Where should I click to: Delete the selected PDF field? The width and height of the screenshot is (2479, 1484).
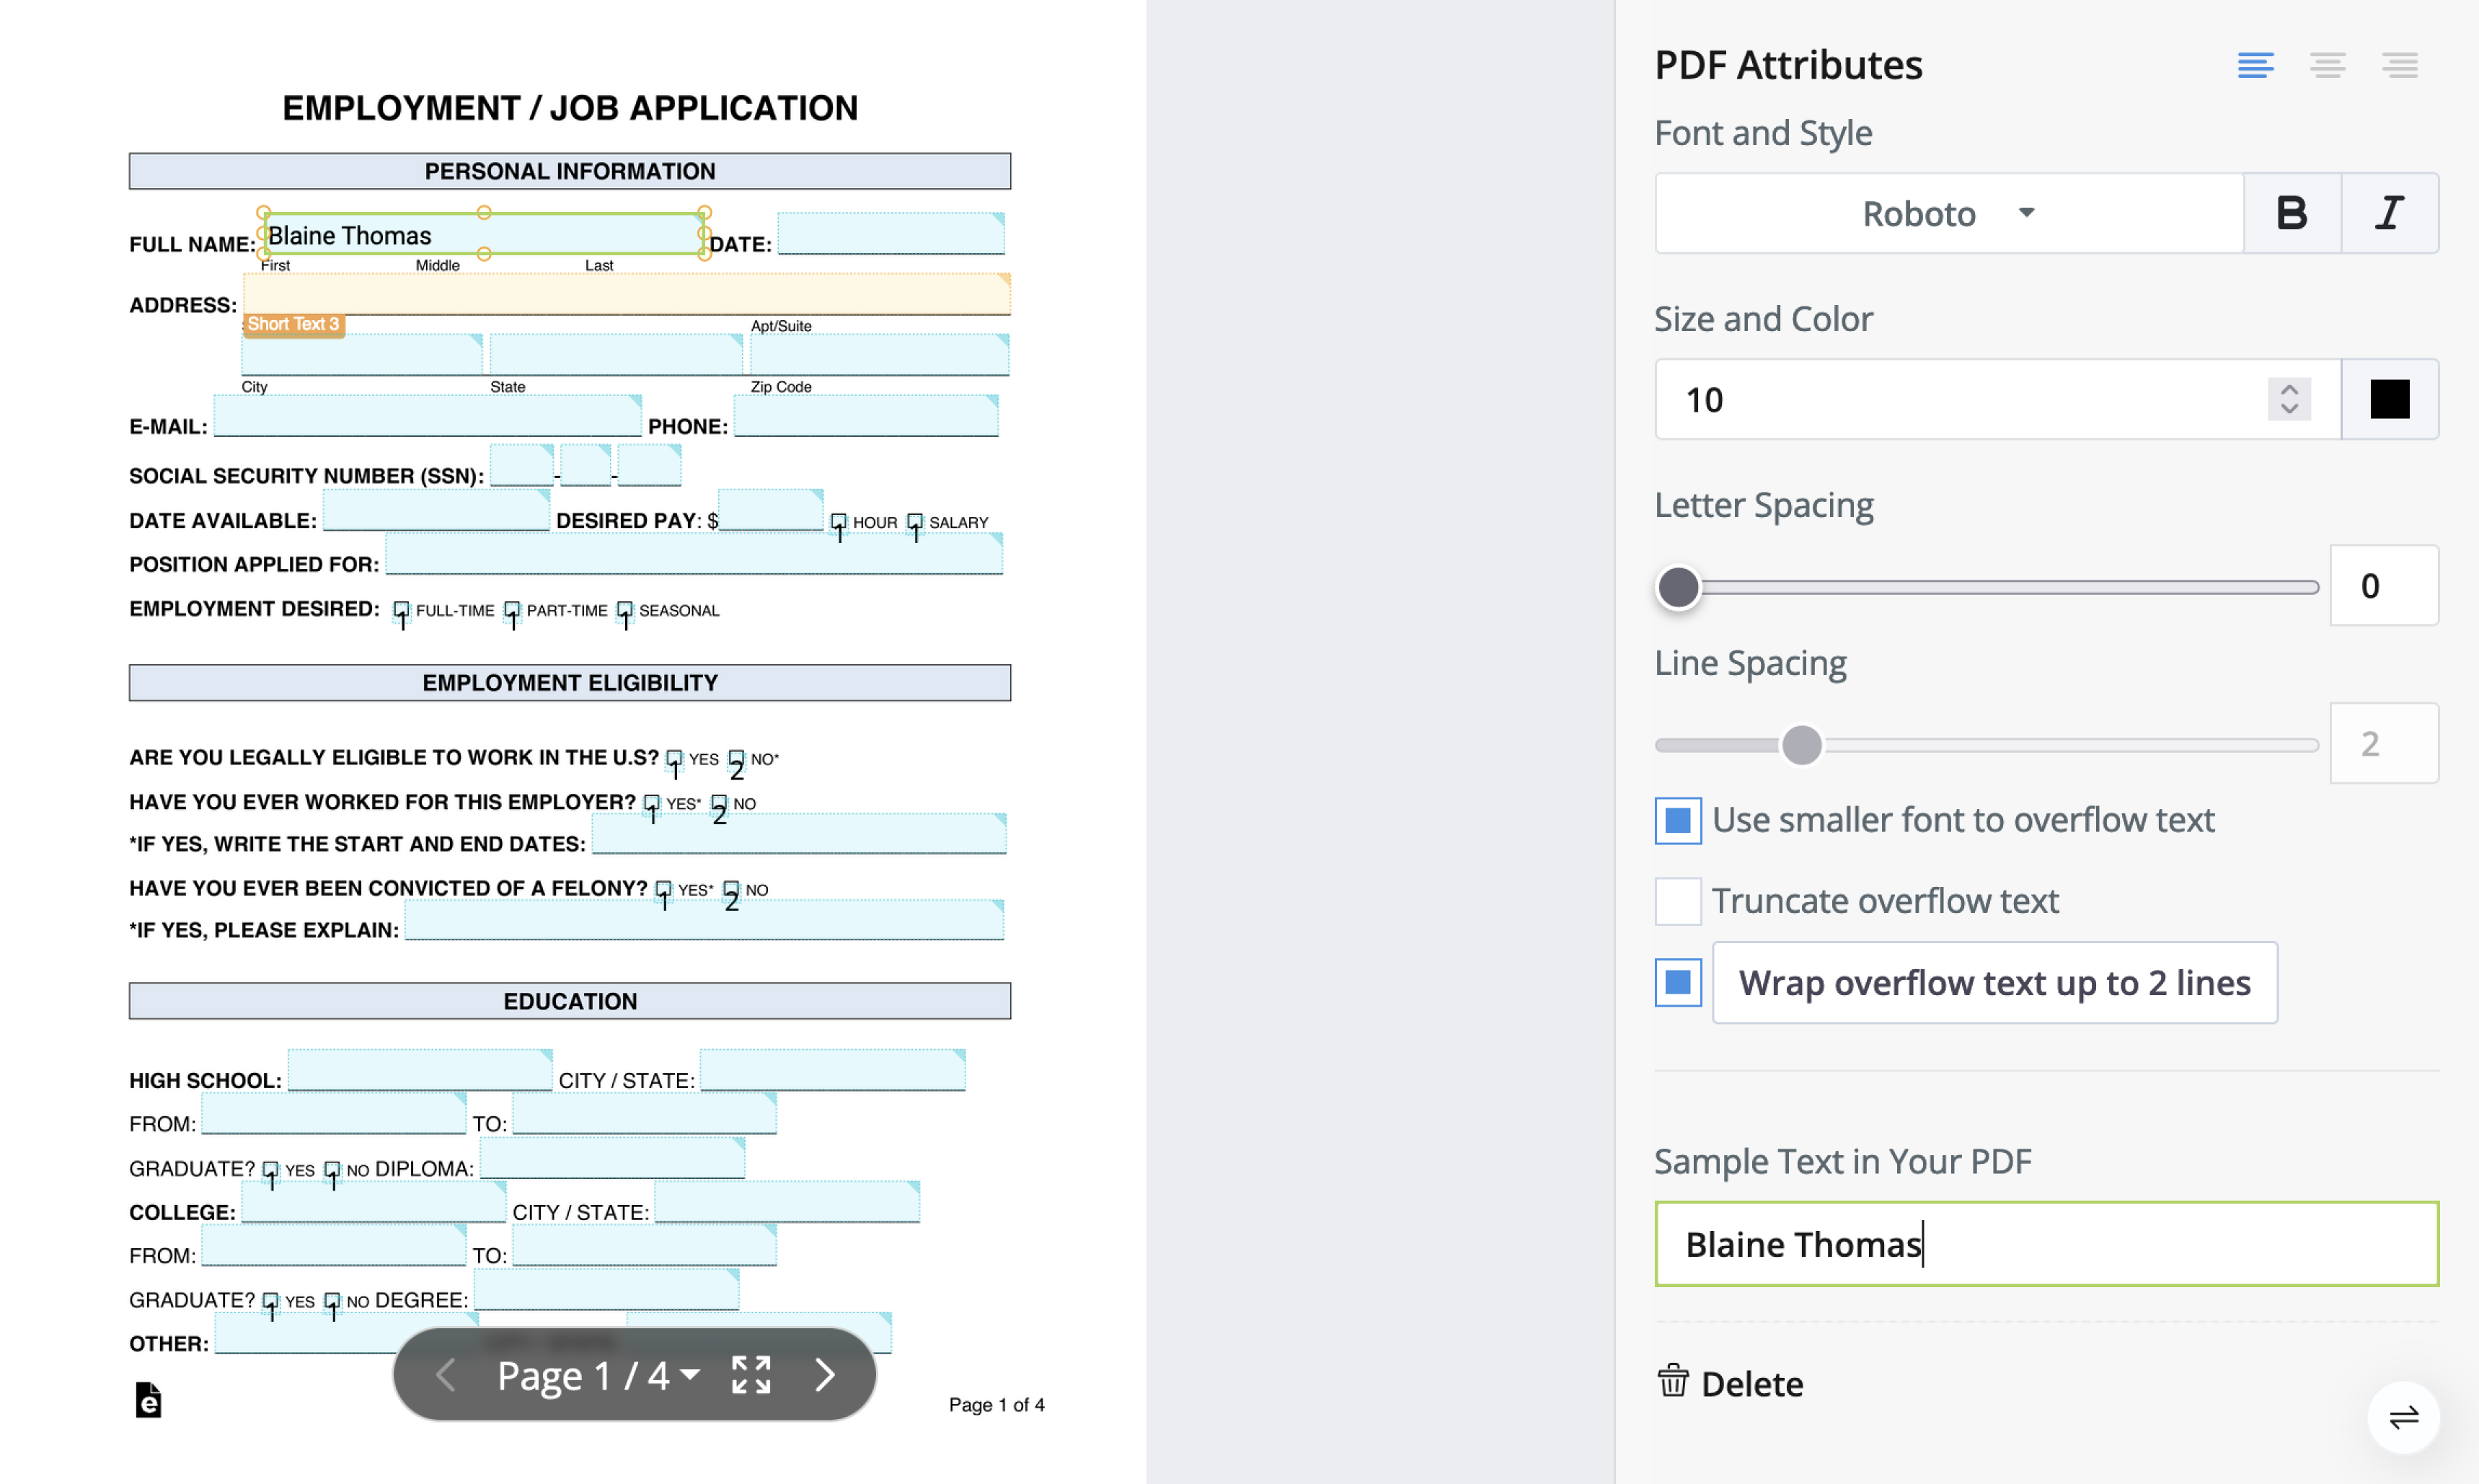[x=1731, y=1384]
